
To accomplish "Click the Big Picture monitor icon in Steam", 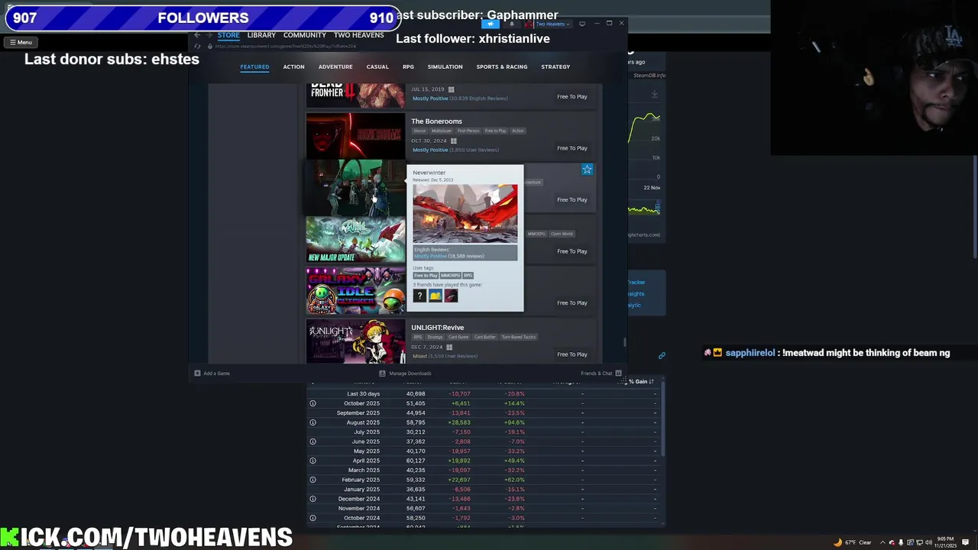I will [x=582, y=24].
